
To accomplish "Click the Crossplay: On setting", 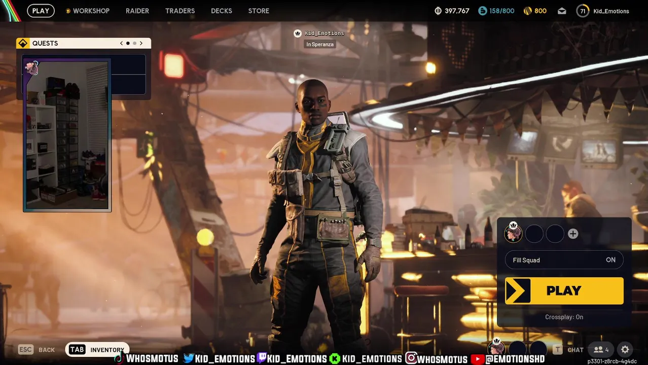I will (x=564, y=317).
